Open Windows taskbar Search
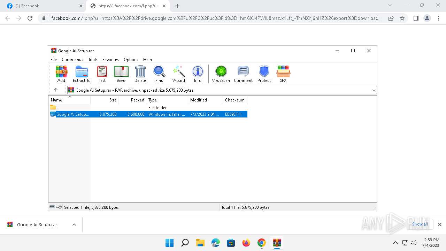The width and height of the screenshot is (446, 251). pyautogui.click(x=185, y=243)
